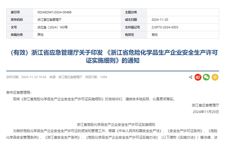Share the notice via WeChat icon

206,77
